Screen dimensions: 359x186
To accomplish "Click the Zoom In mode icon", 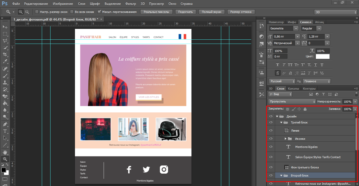I will click(21, 12).
